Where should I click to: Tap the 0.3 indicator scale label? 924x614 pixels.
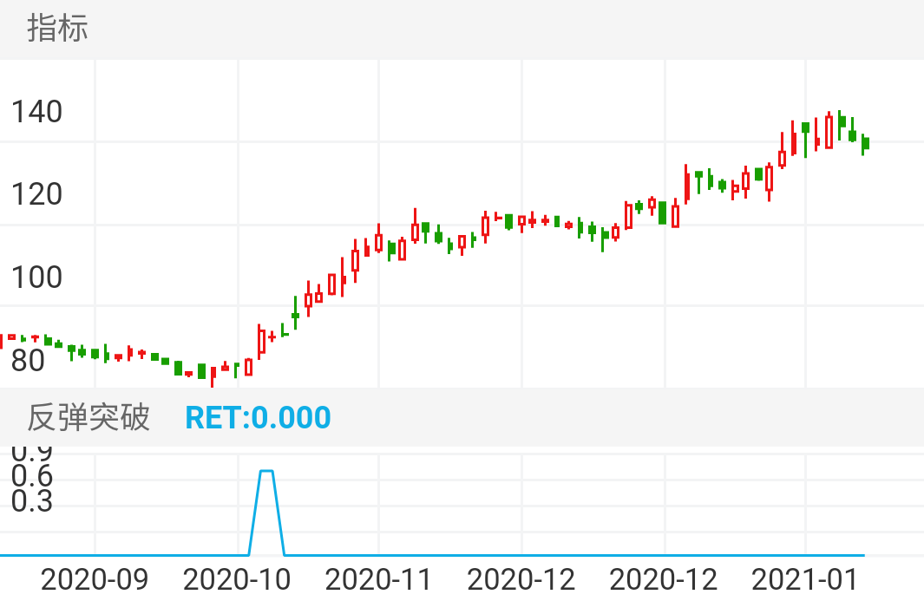coord(32,501)
